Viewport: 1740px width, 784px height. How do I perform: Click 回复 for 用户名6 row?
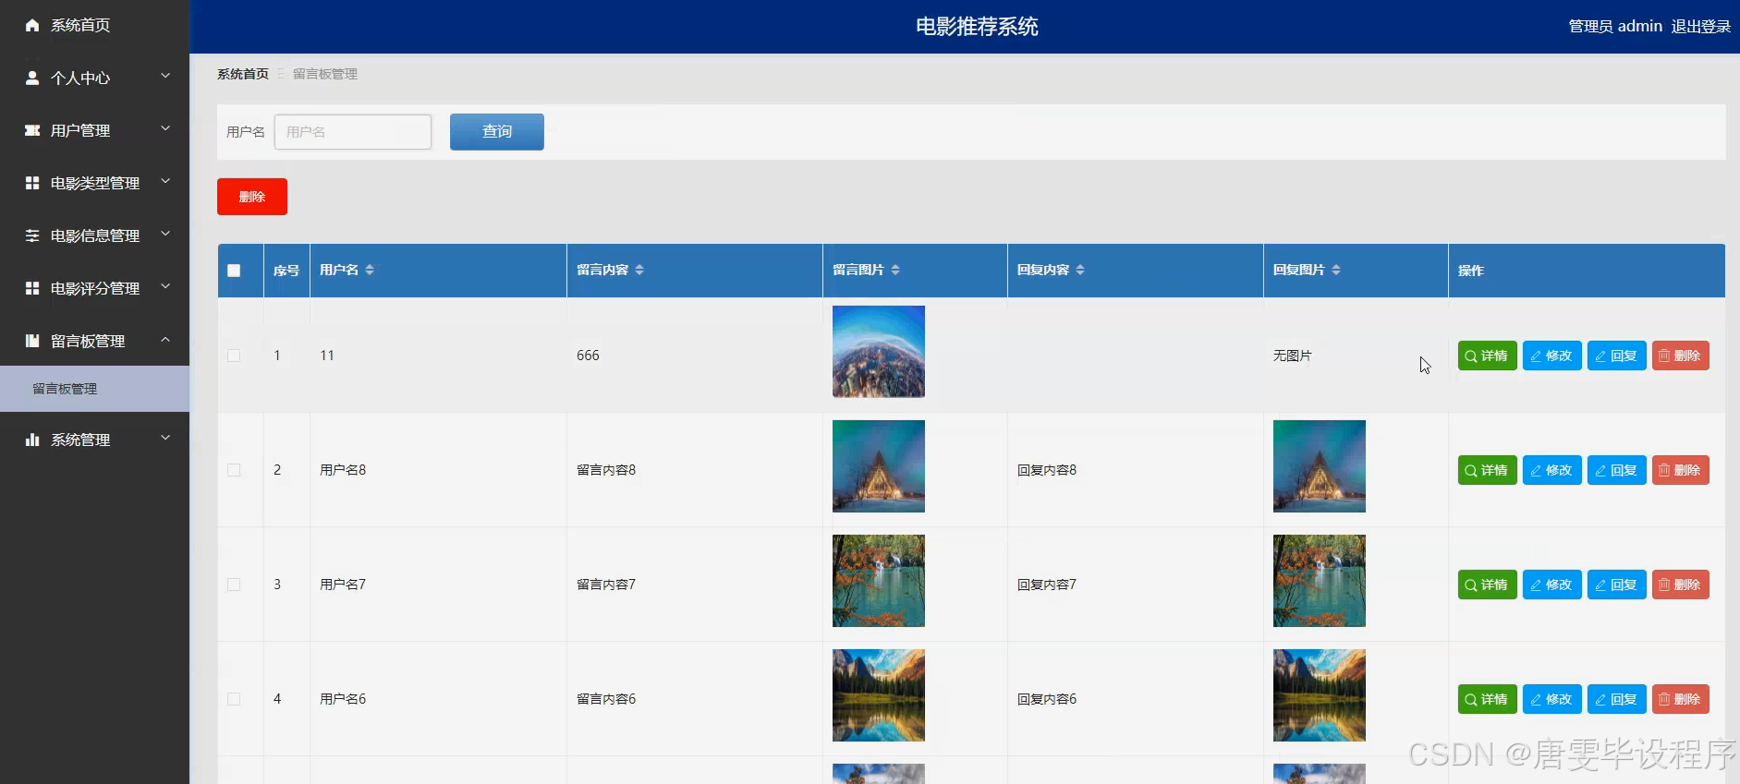1616,699
